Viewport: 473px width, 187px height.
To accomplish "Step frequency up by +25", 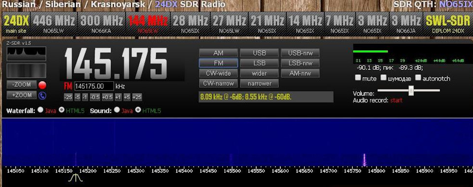I will click(137, 97).
